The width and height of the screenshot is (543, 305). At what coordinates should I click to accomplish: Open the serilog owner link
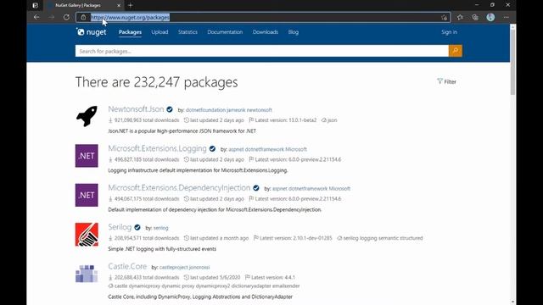click(x=160, y=228)
